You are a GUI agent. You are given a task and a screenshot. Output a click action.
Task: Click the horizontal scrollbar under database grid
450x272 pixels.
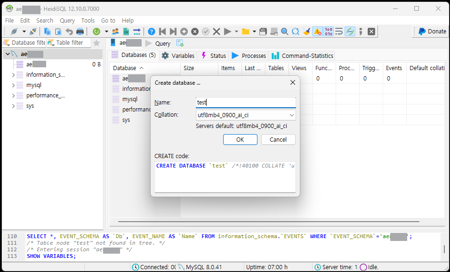(x=269, y=222)
